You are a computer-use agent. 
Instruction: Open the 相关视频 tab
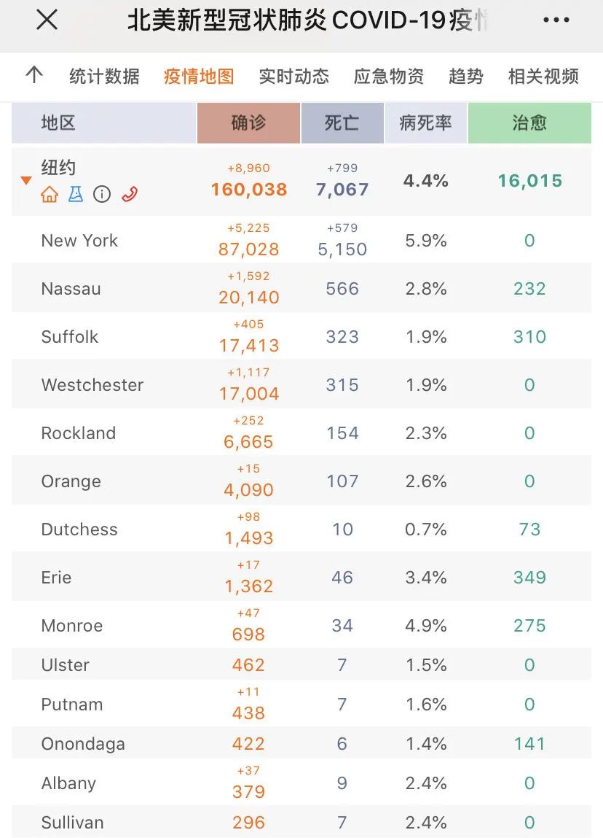pos(544,76)
